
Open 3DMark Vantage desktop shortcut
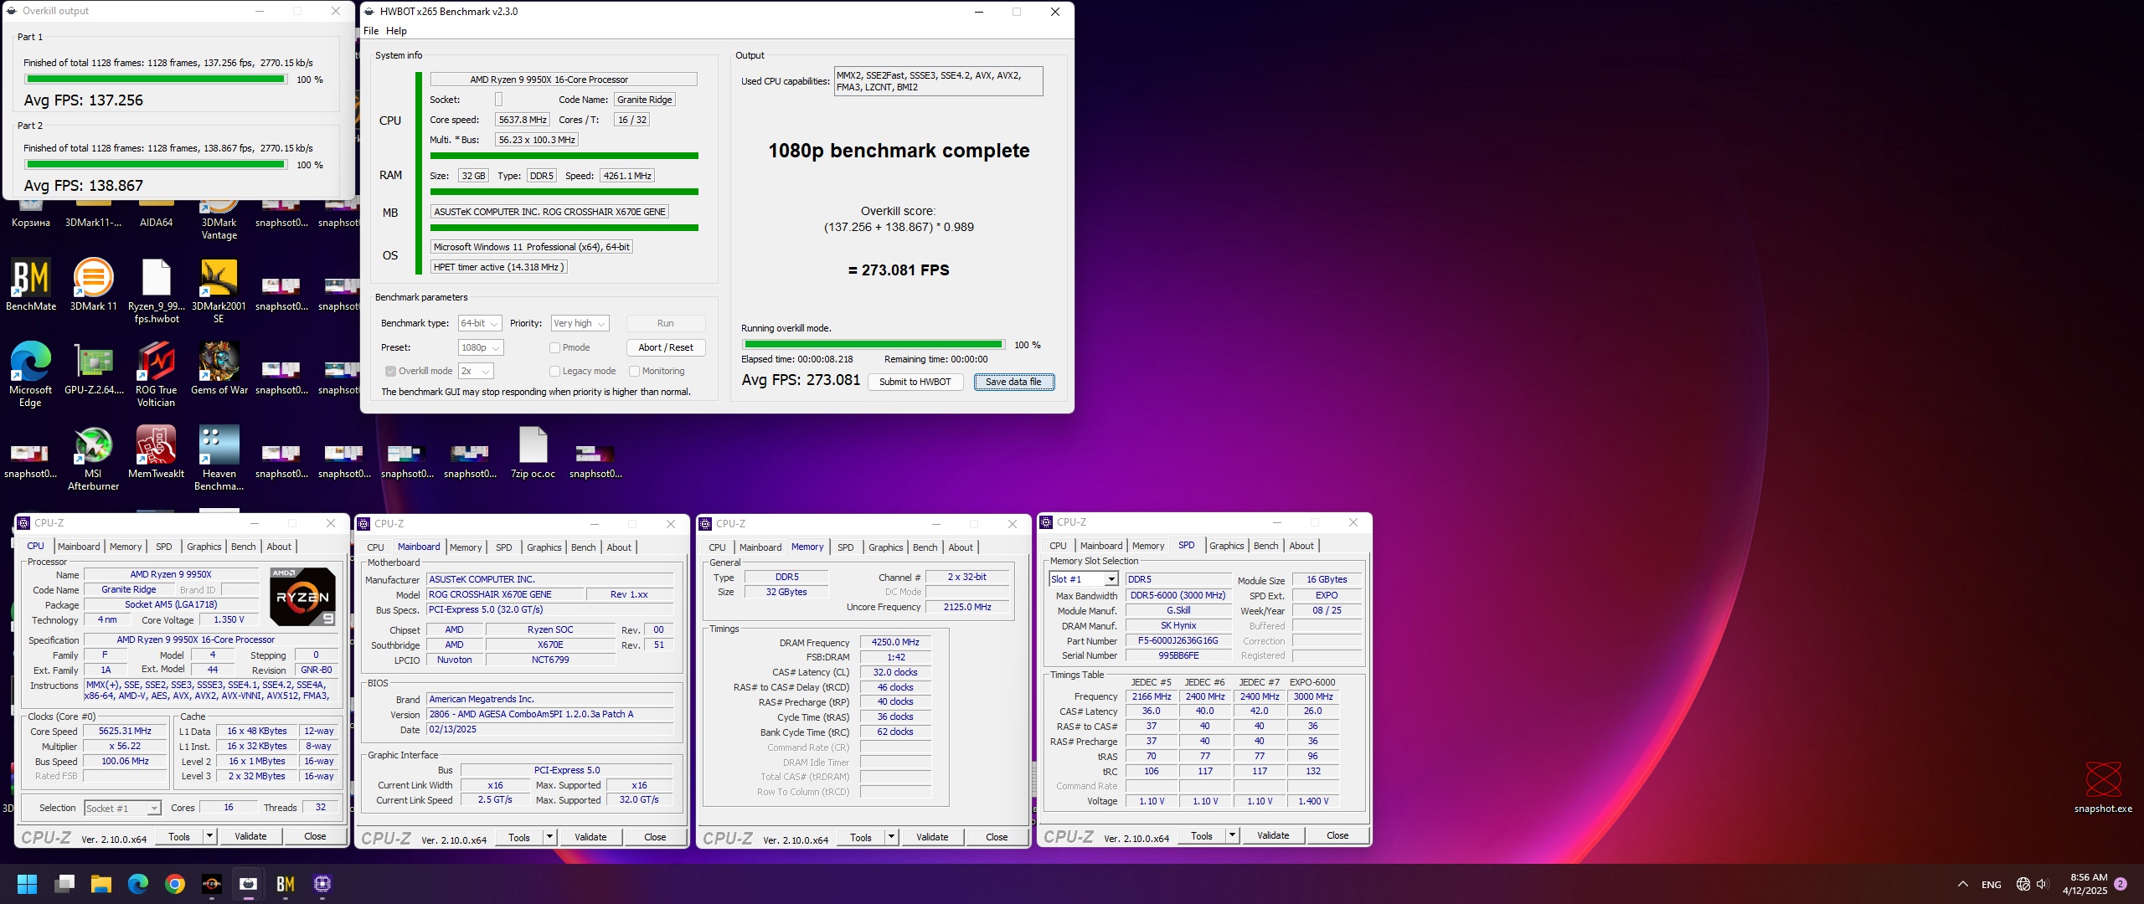point(219,220)
